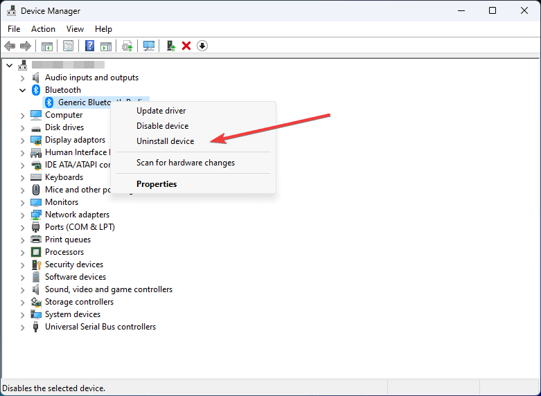Expand the System devices category
The width and height of the screenshot is (541, 396).
(22, 315)
